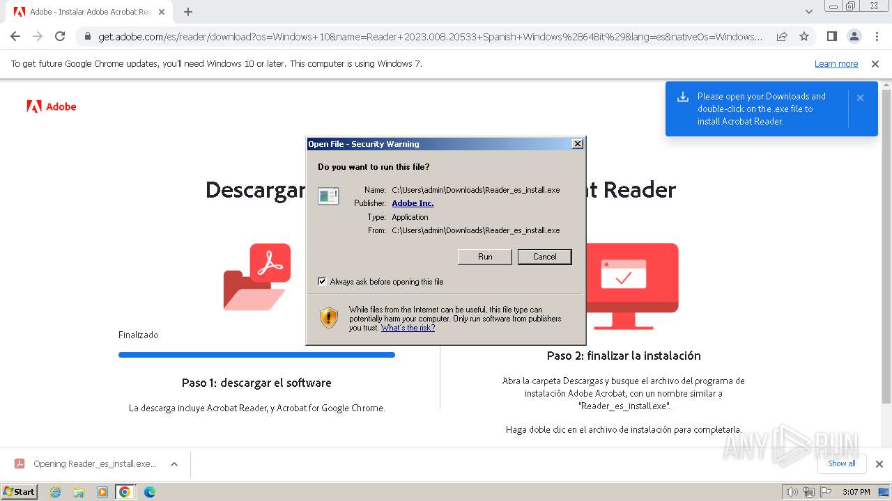The width and height of the screenshot is (892, 501).
Task: Click the red monitor illustration
Action: pos(633,286)
